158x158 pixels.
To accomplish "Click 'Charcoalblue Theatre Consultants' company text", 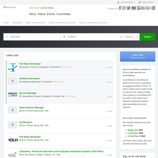I will (36, 96).
